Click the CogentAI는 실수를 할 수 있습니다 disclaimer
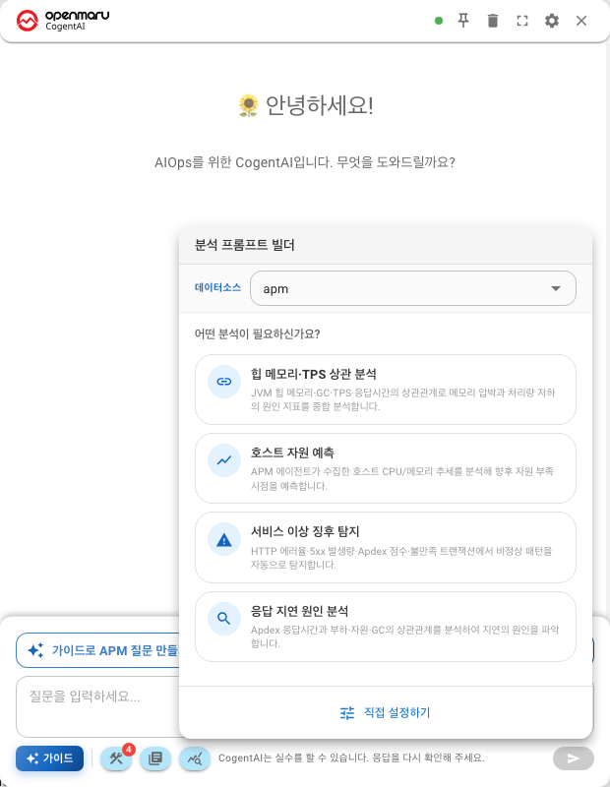Image resolution: width=610 pixels, height=787 pixels. click(351, 757)
